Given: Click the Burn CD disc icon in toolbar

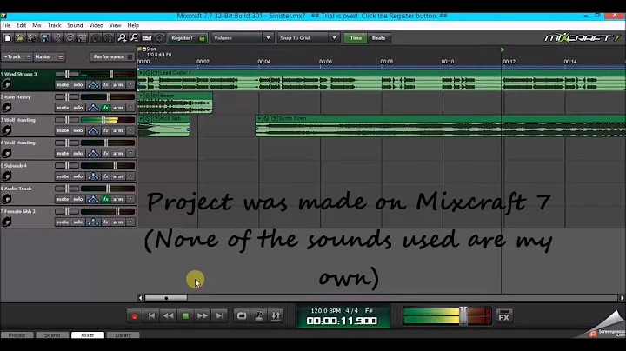Looking at the screenshot, I should point(70,38).
